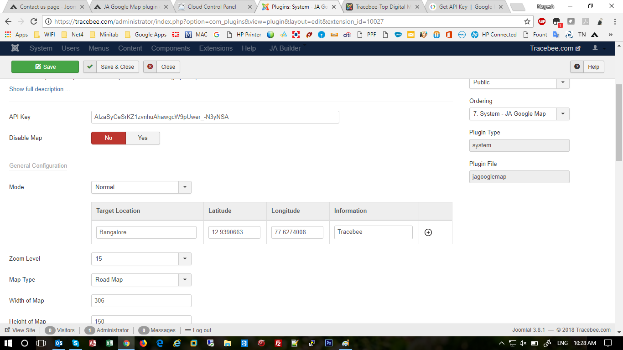
Task: Open the Help button in the toolbar
Action: (587, 67)
